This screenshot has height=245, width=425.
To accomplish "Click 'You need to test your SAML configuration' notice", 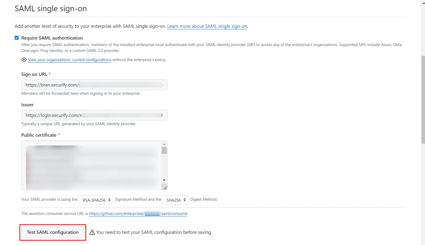I will click(154, 232).
